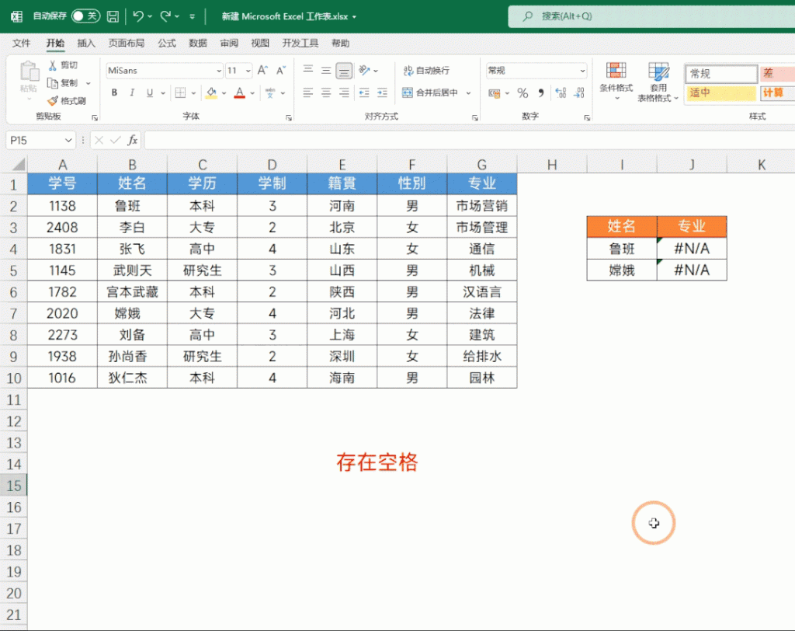This screenshot has width=795, height=631.
Task: Click the decrease decimal icon
Action: [x=579, y=93]
